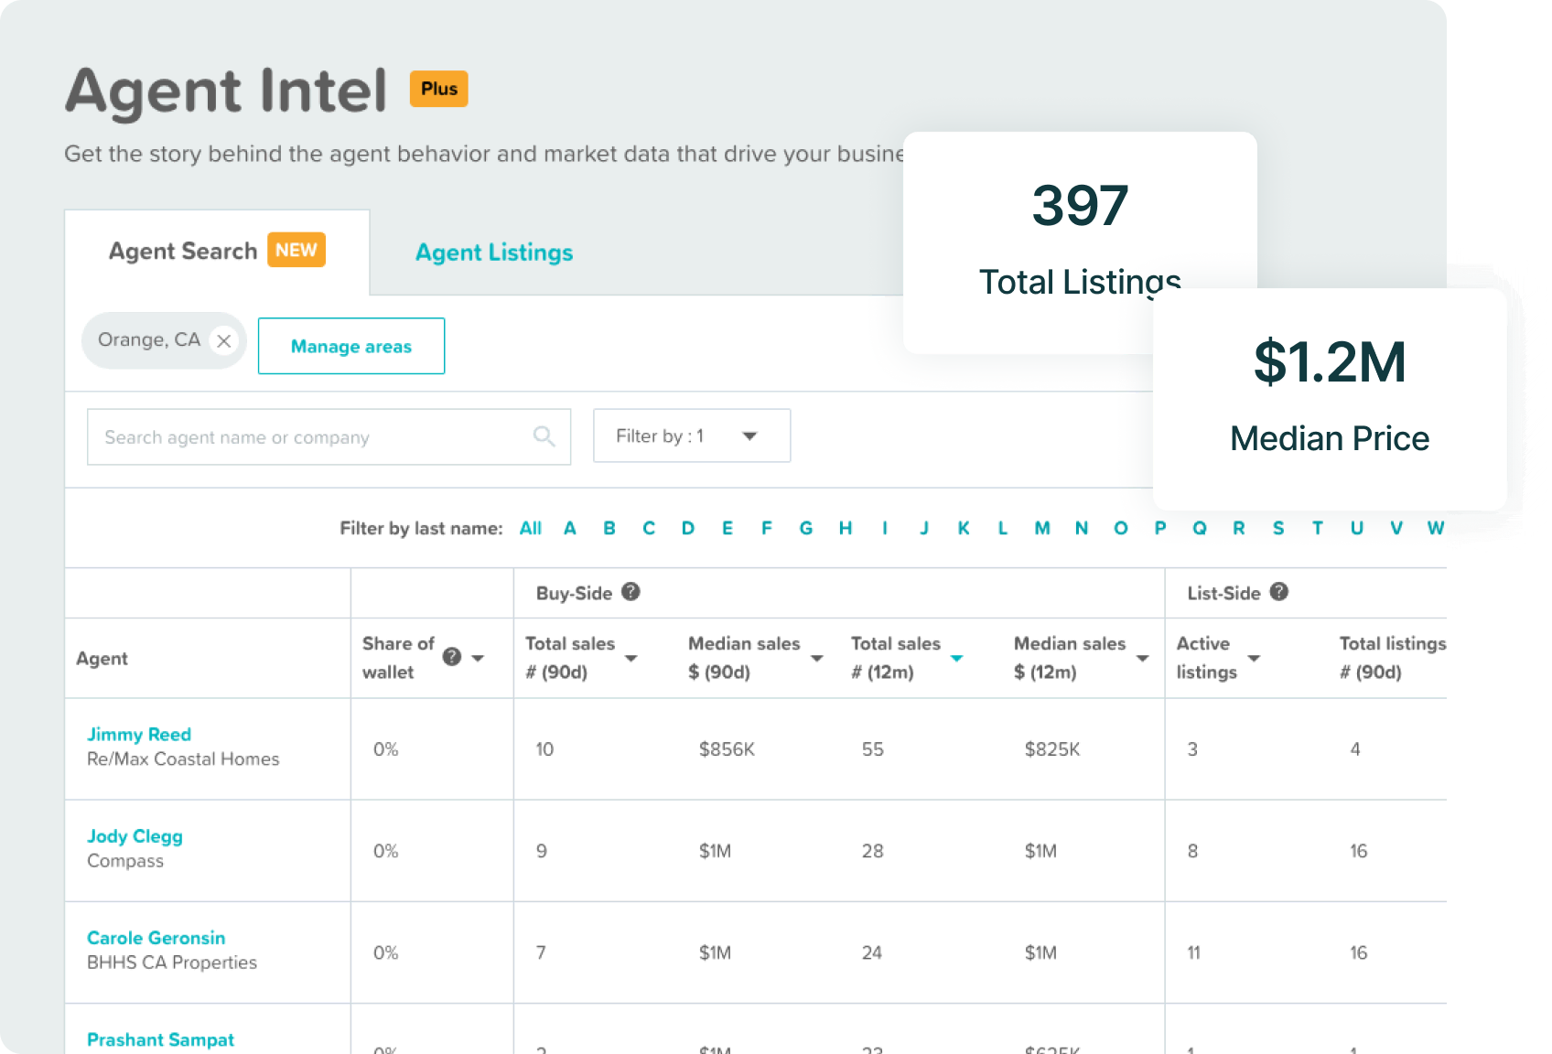Open Jimmy Reed agent profile link

click(139, 734)
